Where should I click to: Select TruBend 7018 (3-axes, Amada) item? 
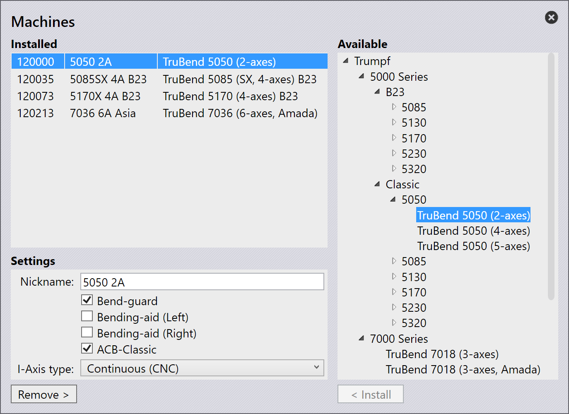coord(463,369)
